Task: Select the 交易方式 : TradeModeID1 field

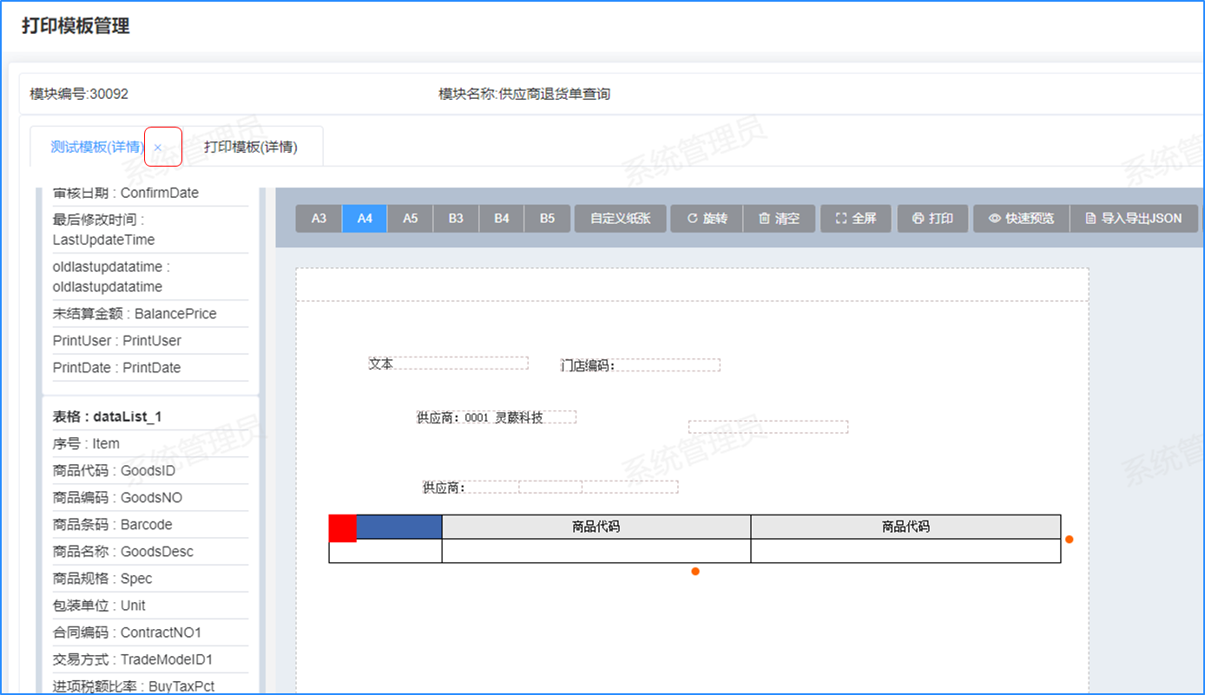Action: coord(150,659)
